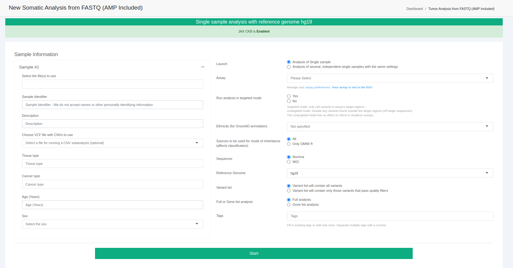Open the Reference Genome hg19 dropdown
513x268 pixels.
pyautogui.click(x=390, y=173)
